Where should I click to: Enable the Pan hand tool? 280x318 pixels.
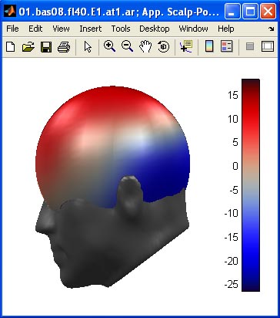(145, 47)
